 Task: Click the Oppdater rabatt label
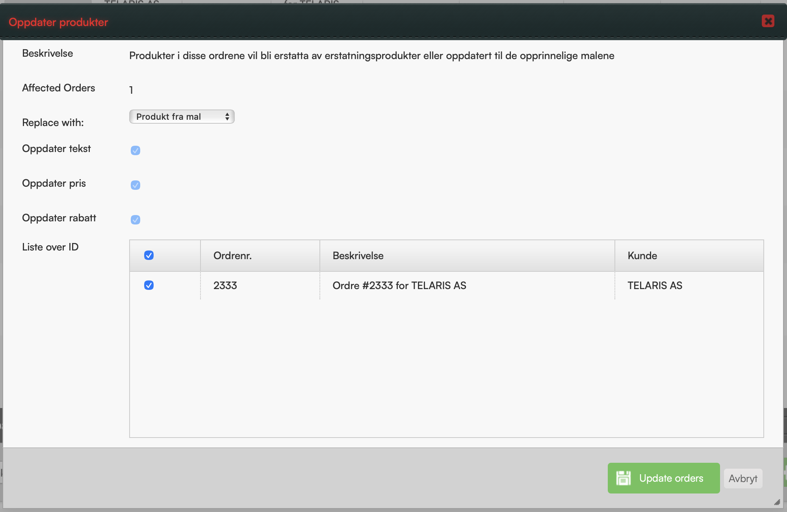pos(59,218)
